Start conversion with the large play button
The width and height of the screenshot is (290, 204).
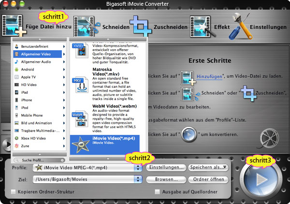261,179
